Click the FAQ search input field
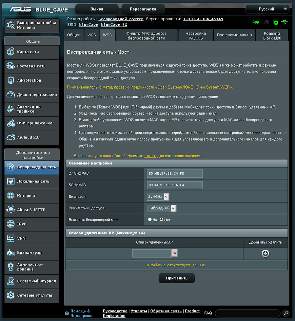295x321 pixels. tap(248, 313)
